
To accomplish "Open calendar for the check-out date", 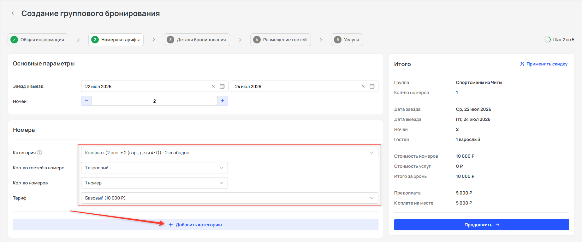I will click(x=372, y=86).
